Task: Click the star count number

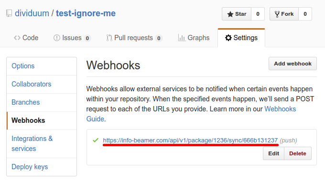Action: (258, 14)
